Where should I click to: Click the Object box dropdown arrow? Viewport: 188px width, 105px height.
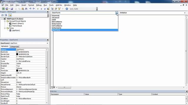coord(117,13)
